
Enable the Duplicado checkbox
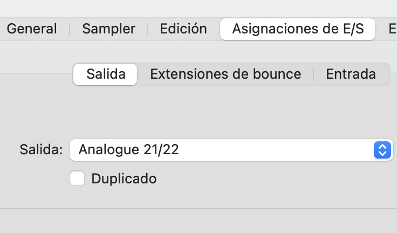pos(78,178)
